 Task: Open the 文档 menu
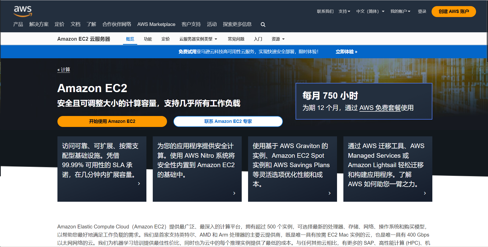click(x=75, y=24)
